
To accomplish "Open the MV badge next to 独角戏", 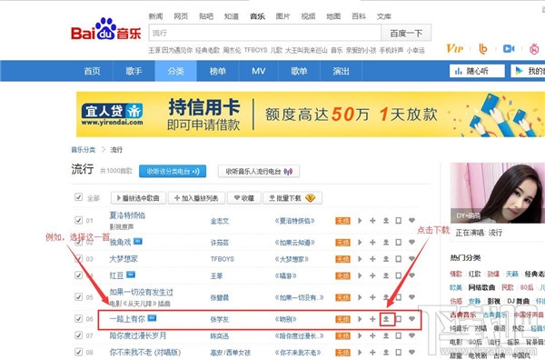I will [138, 241].
